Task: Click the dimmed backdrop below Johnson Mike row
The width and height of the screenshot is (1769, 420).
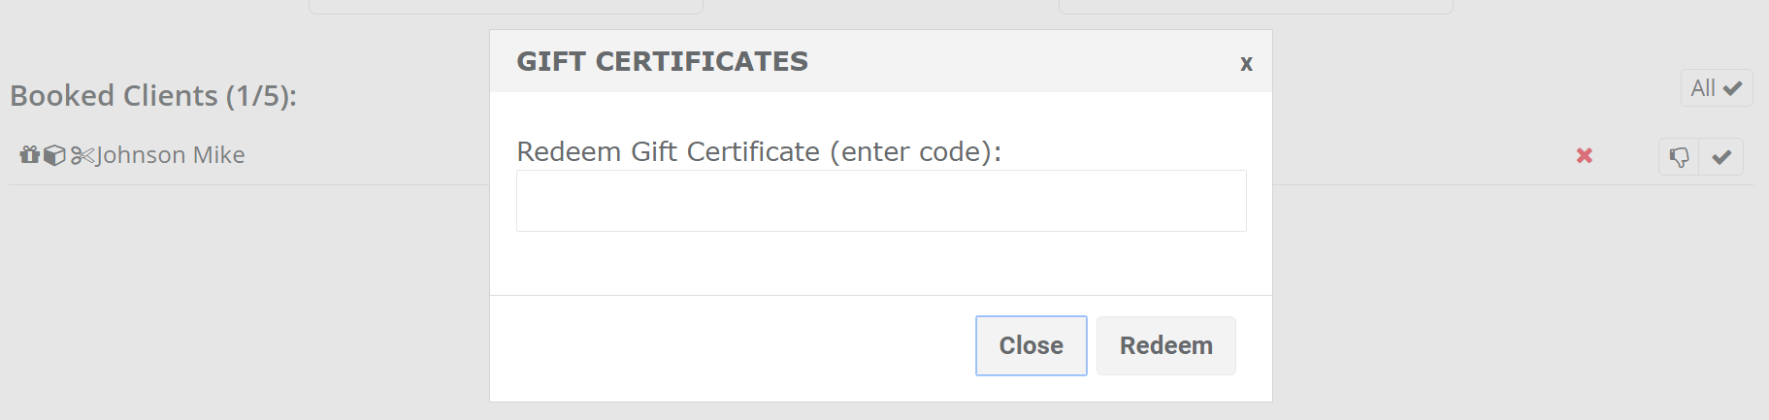Action: point(243,301)
